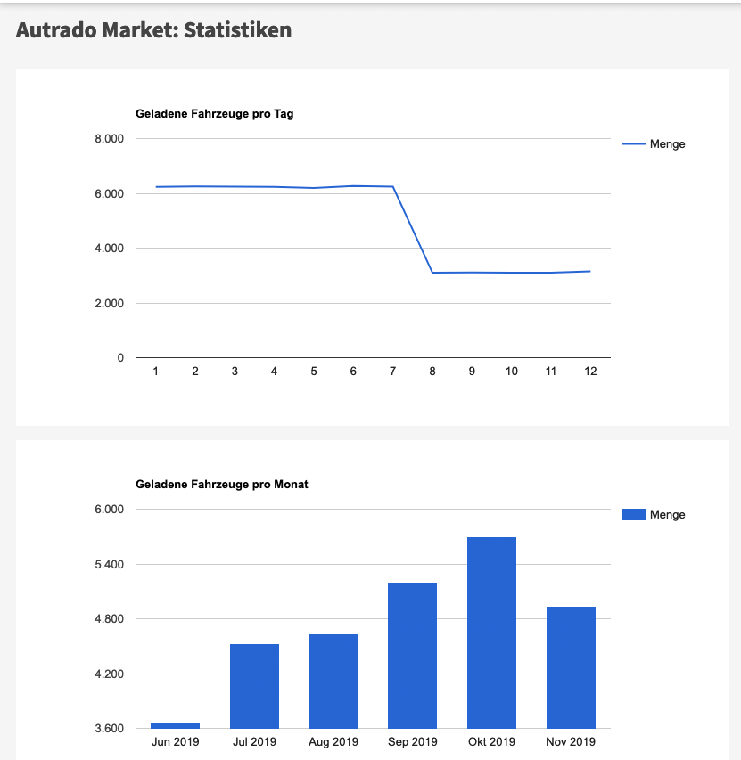Click the 8.000 y-axis label
This screenshot has width=741, height=760.
click(x=109, y=139)
